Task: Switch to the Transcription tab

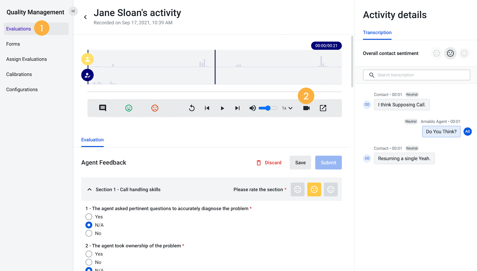Action: pos(377,32)
